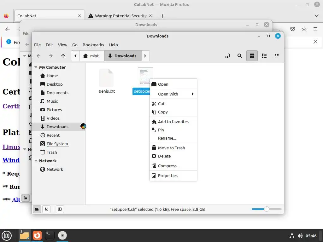
Task: Toggle the location entry icon
Action: (x=227, y=56)
